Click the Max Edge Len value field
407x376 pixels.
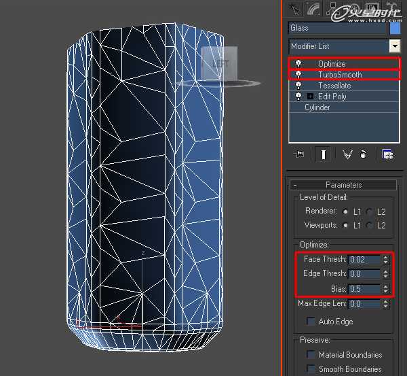[364, 304]
